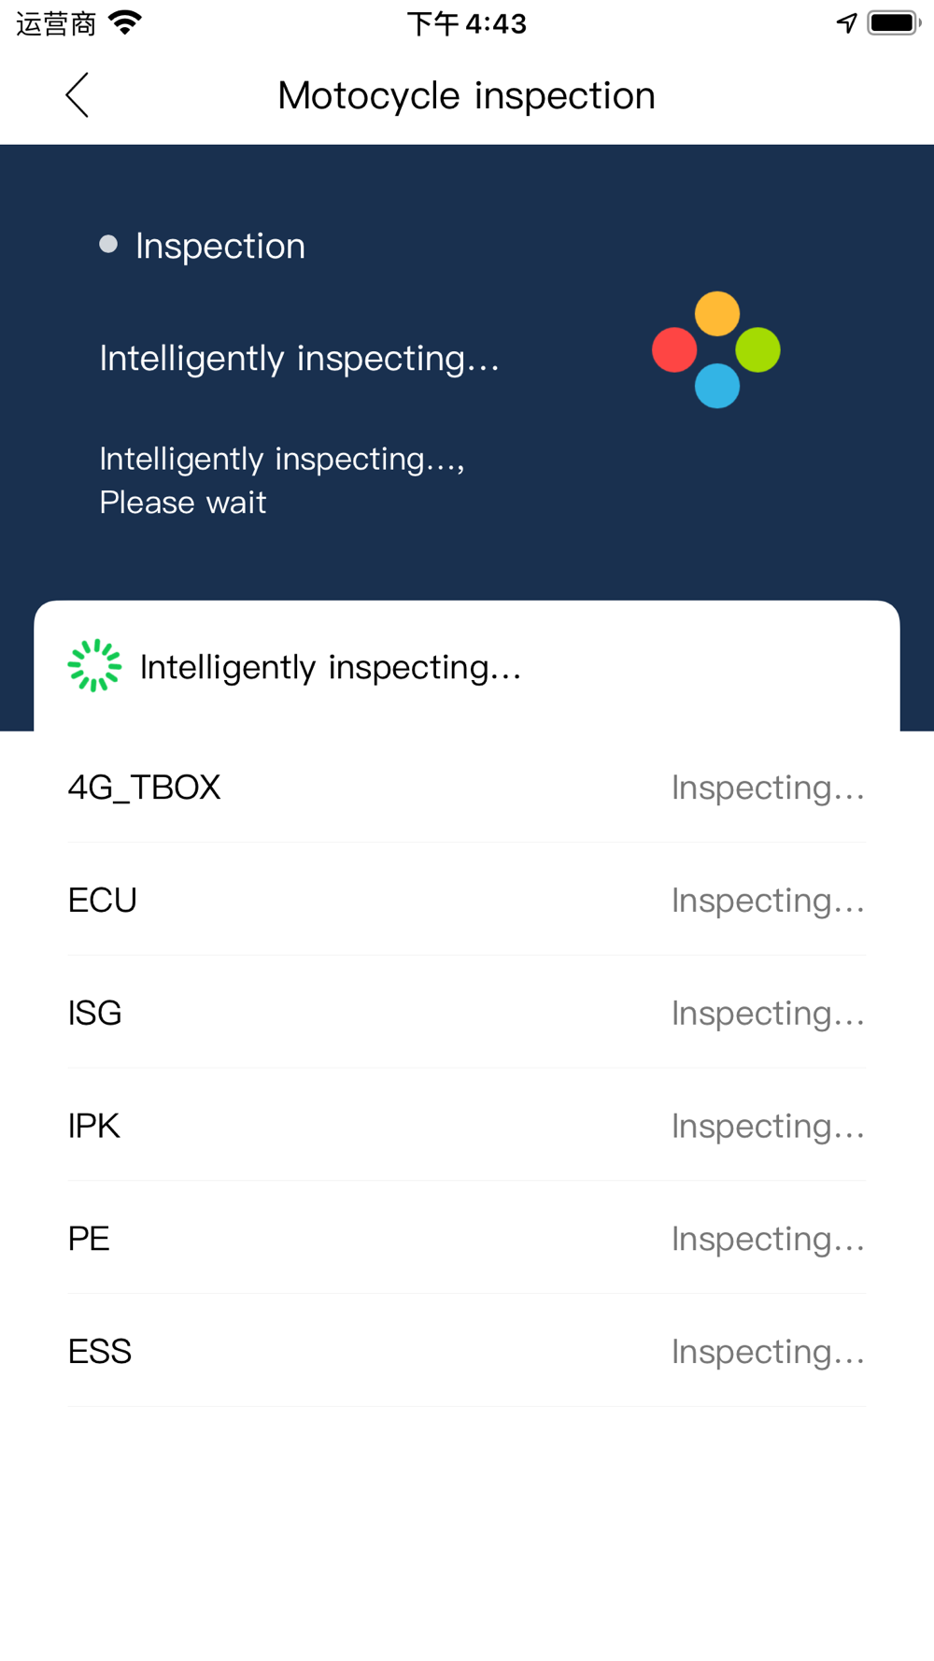Tap the back arrow icon

pyautogui.click(x=78, y=95)
